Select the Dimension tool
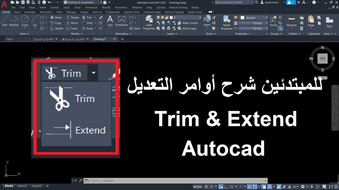The image size is (339, 190). [122, 21]
